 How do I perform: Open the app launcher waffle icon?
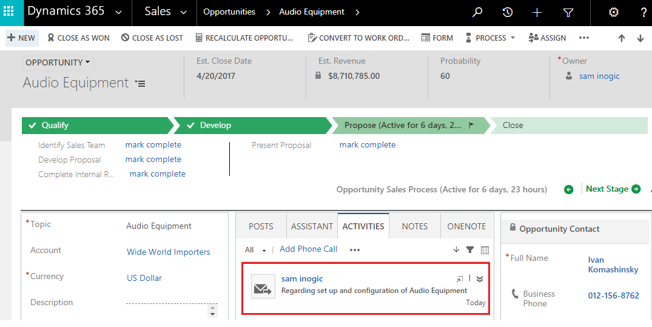coord(8,12)
